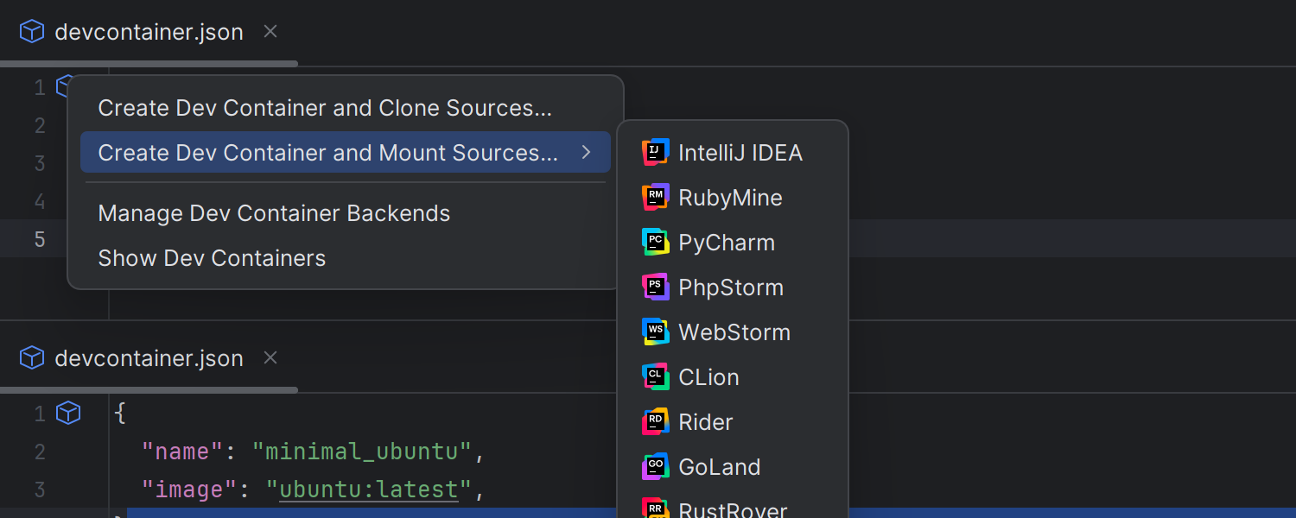Click the "minimal_ubuntu" name value
The width and height of the screenshot is (1296, 518).
pos(362,452)
